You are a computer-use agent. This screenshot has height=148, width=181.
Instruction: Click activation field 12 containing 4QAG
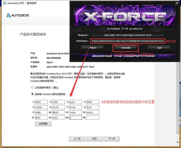(x=92, y=112)
